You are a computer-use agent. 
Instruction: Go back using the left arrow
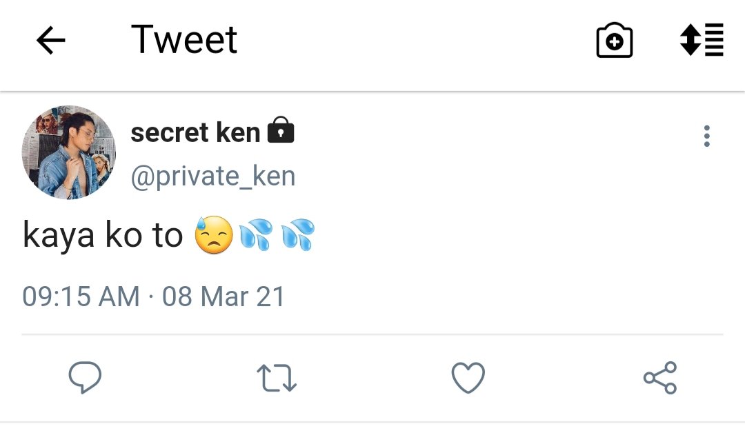click(x=51, y=41)
